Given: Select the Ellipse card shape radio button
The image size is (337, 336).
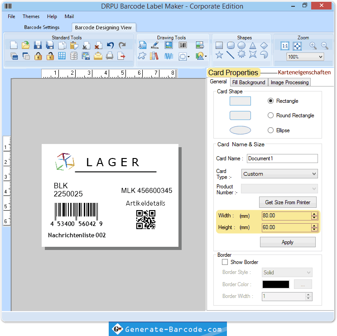Looking at the screenshot, I should [x=270, y=130].
